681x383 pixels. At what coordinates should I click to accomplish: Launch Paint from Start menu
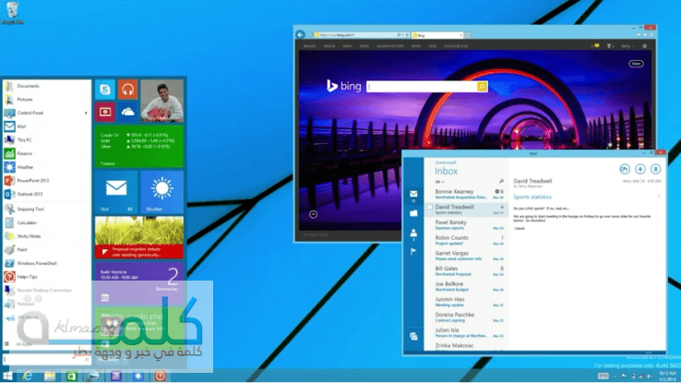click(x=46, y=250)
